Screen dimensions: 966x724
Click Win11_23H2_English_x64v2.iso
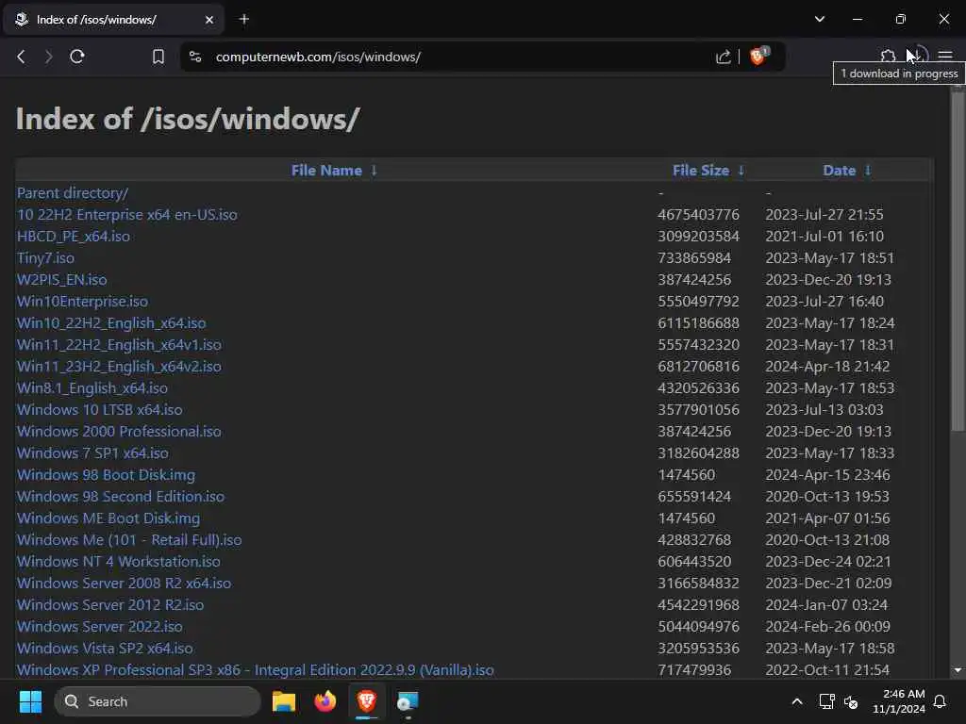[x=119, y=367]
